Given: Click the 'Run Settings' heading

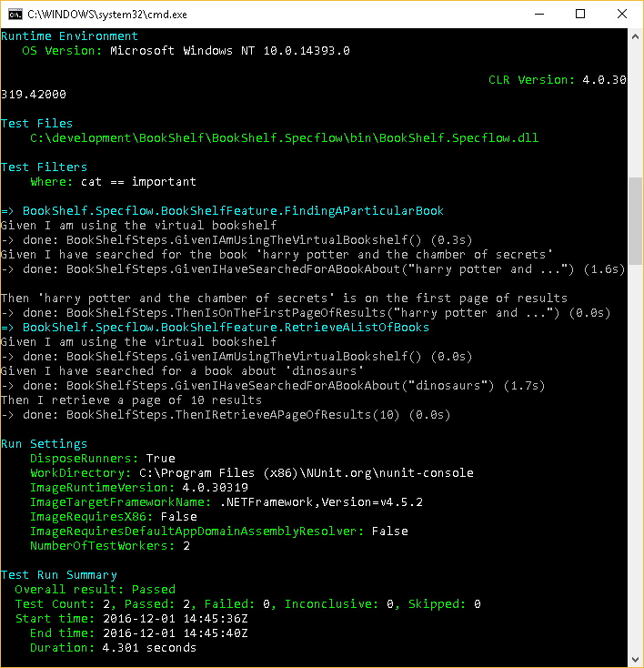Looking at the screenshot, I should (44, 444).
